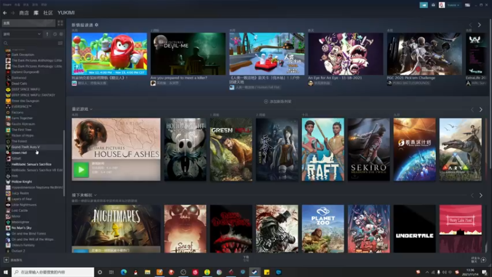The width and height of the screenshot is (492, 277).
Task: Open friends and chat button
Action: (478, 260)
